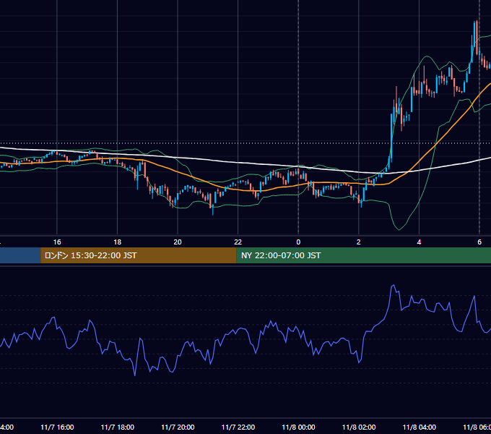Click the 11/7 16:00 bottom axis label
This screenshot has width=491, height=434.
click(57, 427)
